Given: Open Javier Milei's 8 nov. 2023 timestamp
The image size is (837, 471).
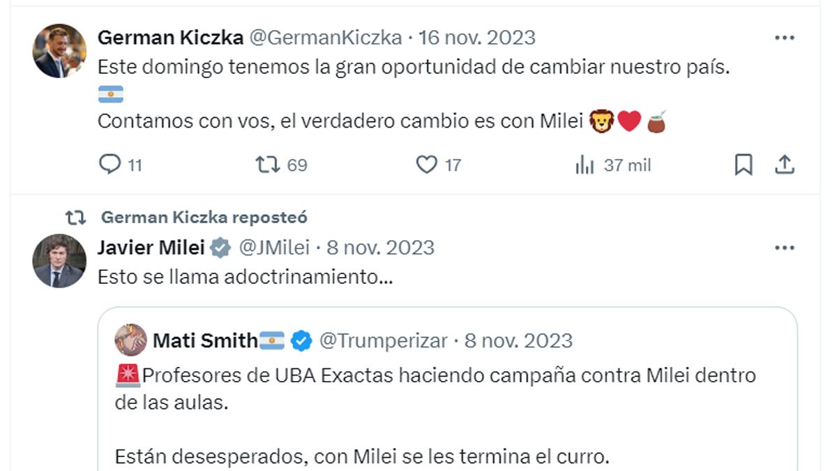Looking at the screenshot, I should coord(381,248).
